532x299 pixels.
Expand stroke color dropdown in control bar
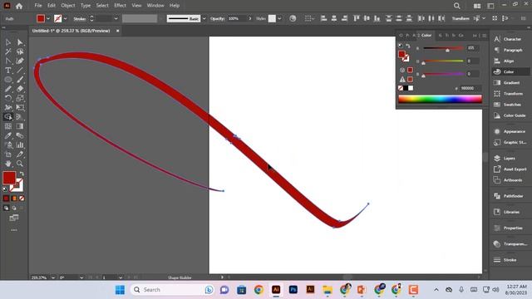[66, 18]
